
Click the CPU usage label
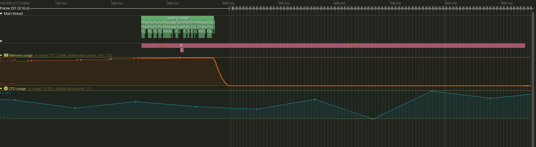(17, 89)
